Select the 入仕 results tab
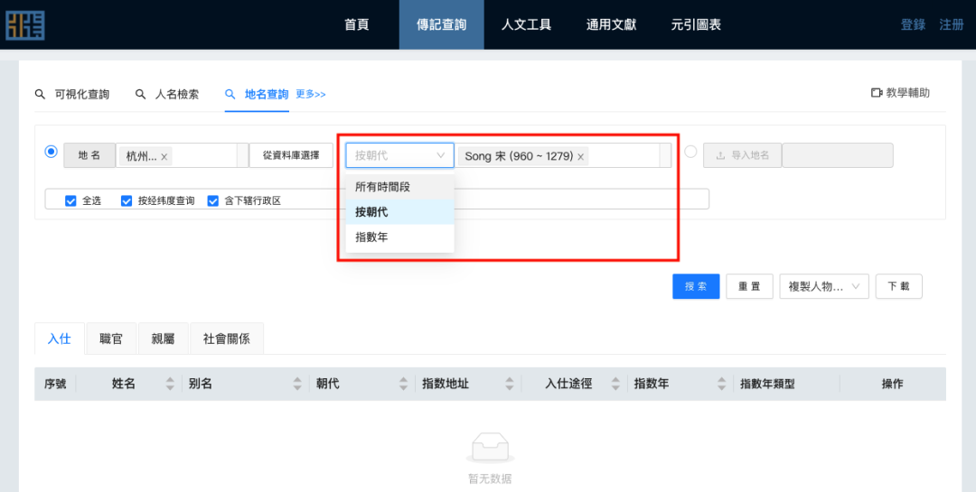976x492 pixels. [59, 339]
